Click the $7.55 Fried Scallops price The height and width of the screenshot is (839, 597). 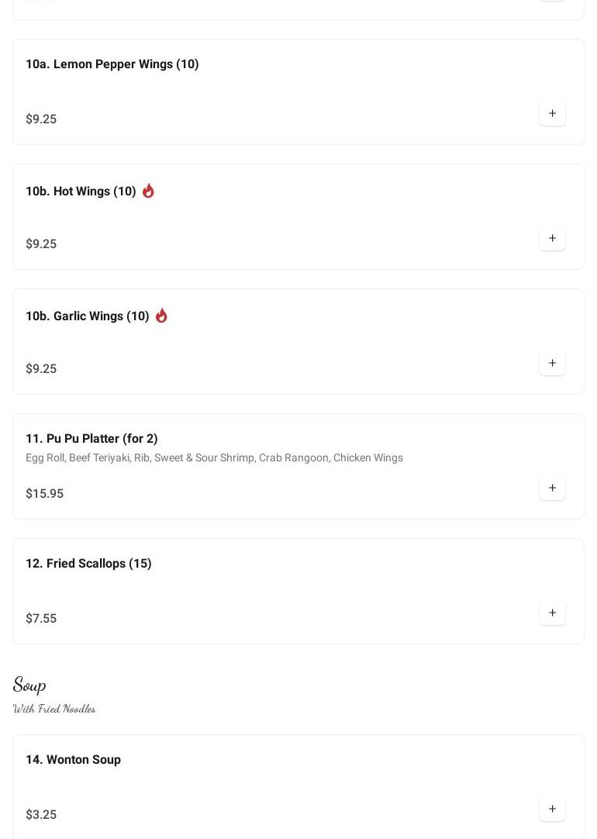coord(41,619)
